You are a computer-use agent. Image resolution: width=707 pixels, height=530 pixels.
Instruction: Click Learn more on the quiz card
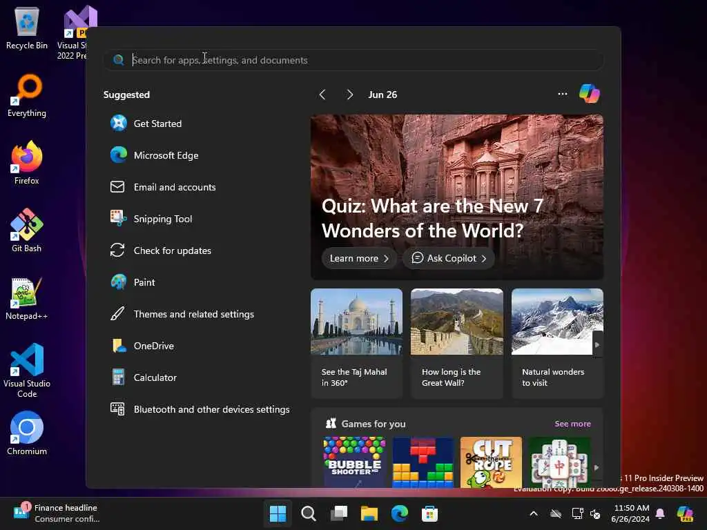pos(359,258)
